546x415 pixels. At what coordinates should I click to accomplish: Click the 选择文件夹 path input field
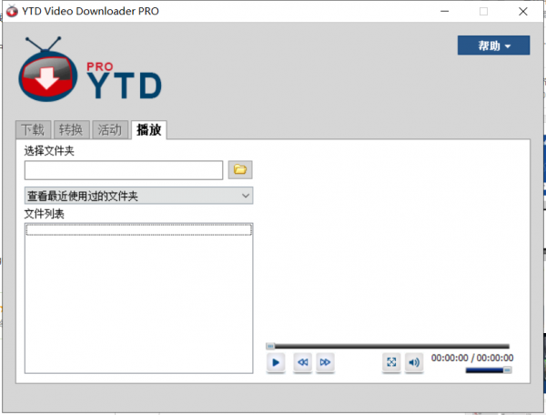(124, 170)
